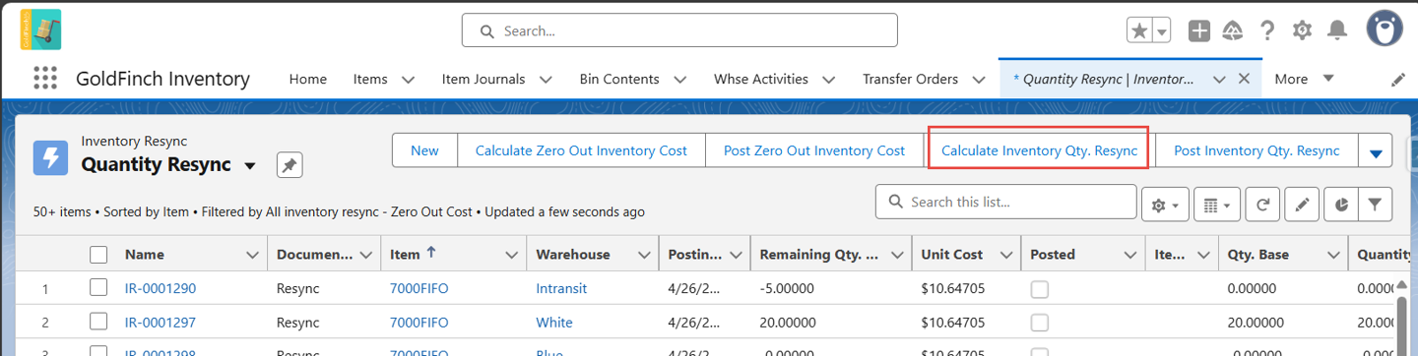The width and height of the screenshot is (1418, 356).
Task: Select all rows with header checkbox
Action: (98, 255)
